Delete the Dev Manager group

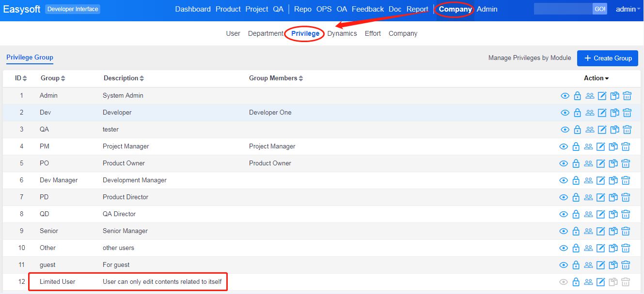coord(626,180)
